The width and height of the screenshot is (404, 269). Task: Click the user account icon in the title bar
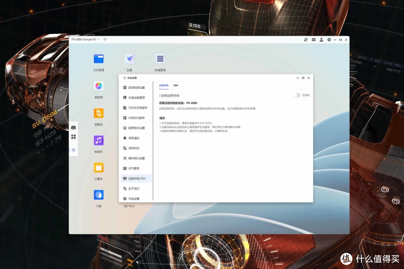point(321,40)
